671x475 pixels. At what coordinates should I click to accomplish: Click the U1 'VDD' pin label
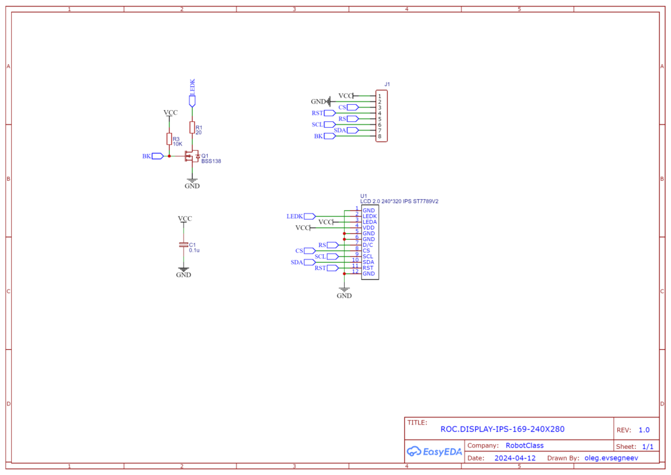coord(368,228)
